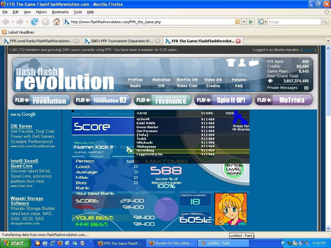Image resolution: width=331 pixels, height=248 pixels.
Task: Open the back/forward history dropdown arrow
Action: pos(27,22)
